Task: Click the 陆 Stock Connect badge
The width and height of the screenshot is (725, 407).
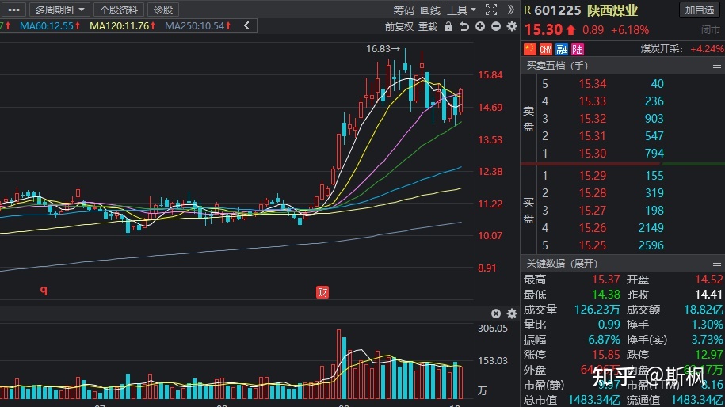Action: coord(578,49)
